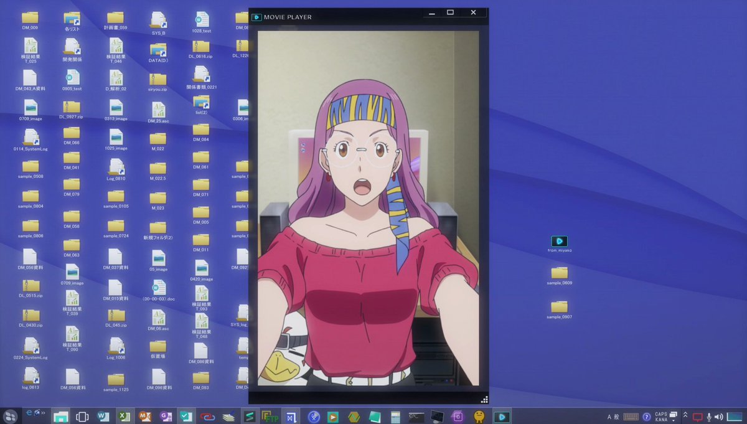Maximize the Movie Player window
Viewport: 747px width, 424px height.
click(x=450, y=12)
